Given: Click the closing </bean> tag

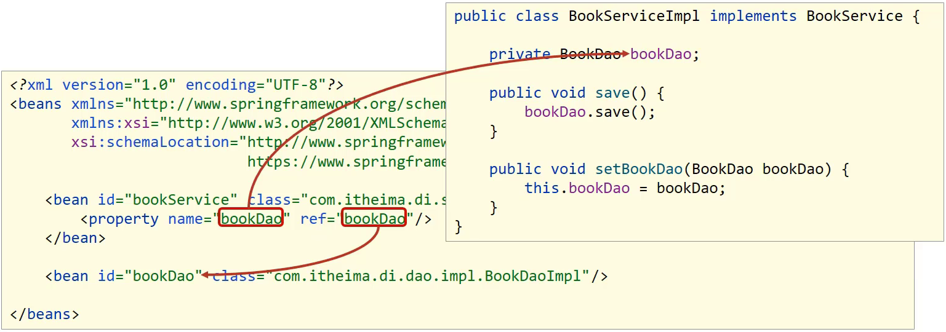Looking at the screenshot, I should click(x=75, y=238).
